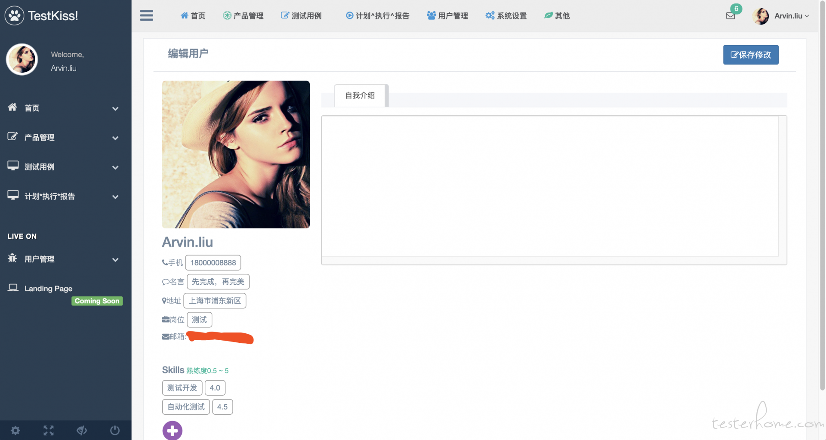The height and width of the screenshot is (440, 826).
Task: Open 首页 in the top navigation
Action: tap(193, 16)
